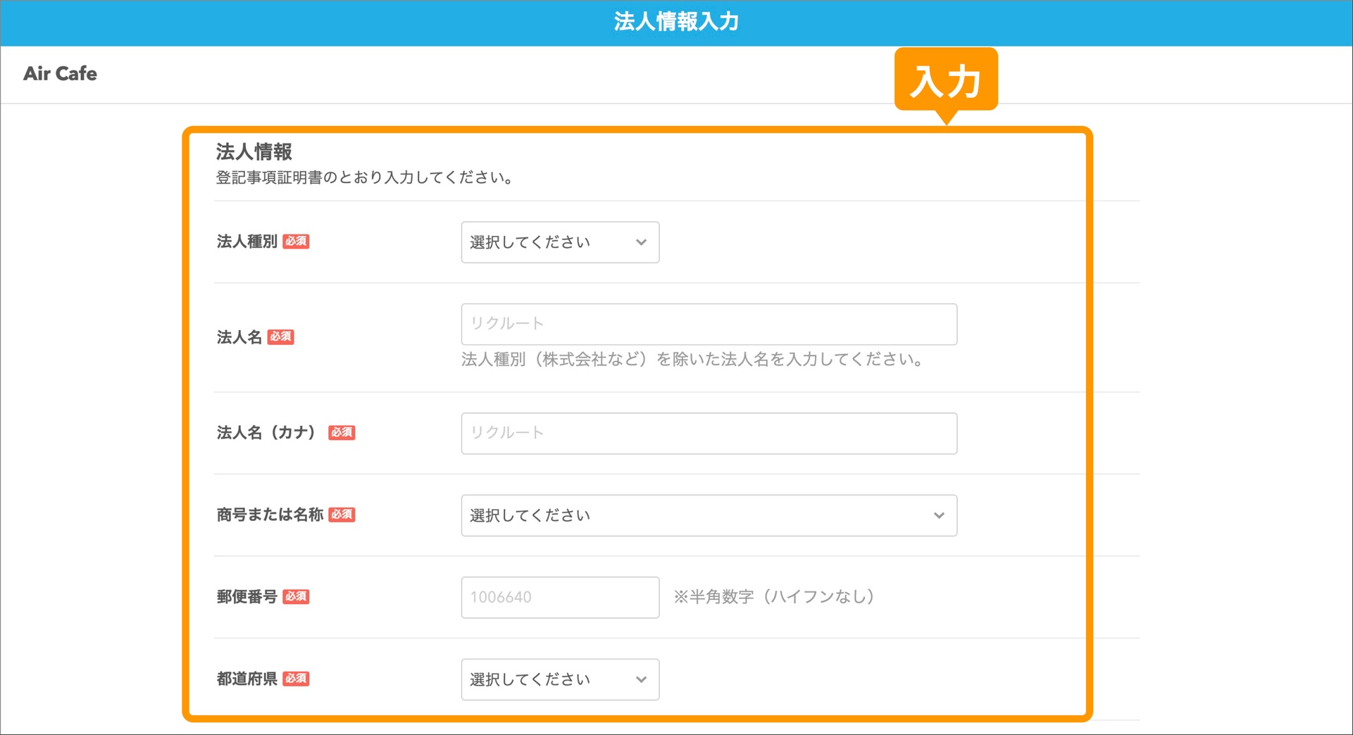
Task: Open the 法人種別 dropdown
Action: [559, 241]
